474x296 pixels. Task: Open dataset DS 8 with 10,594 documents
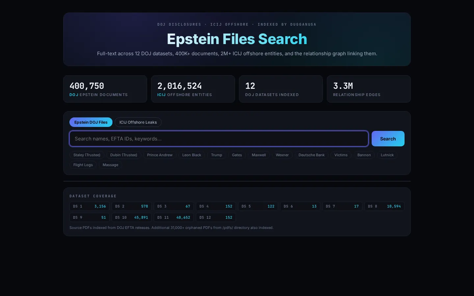tap(384, 206)
